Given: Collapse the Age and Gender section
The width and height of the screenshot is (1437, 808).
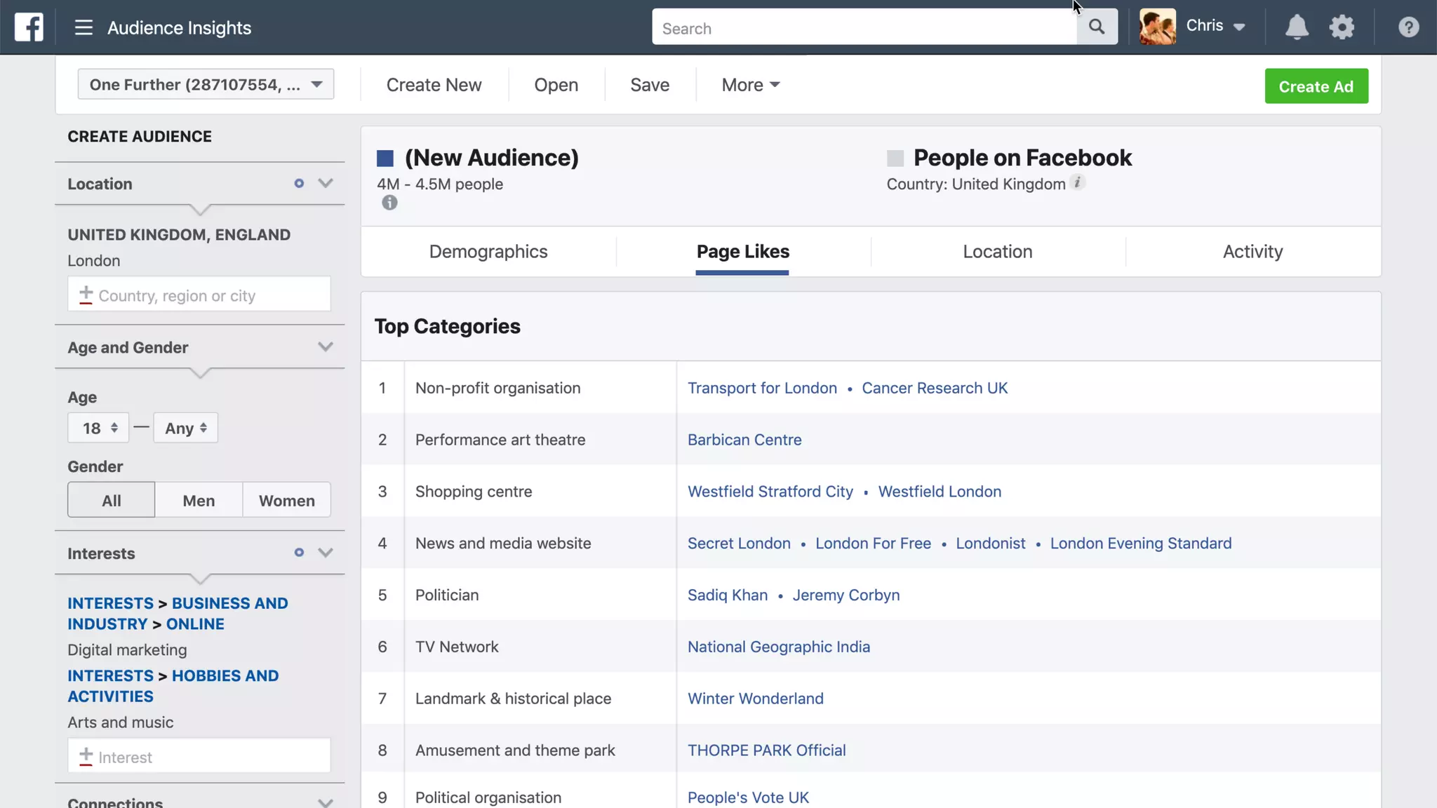Looking at the screenshot, I should [325, 346].
